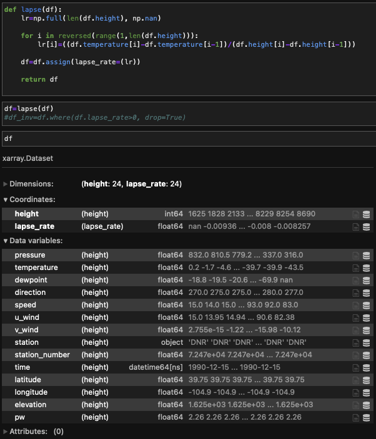Select the 'object' dtype of station
This screenshot has height=439, width=376.
click(172, 342)
